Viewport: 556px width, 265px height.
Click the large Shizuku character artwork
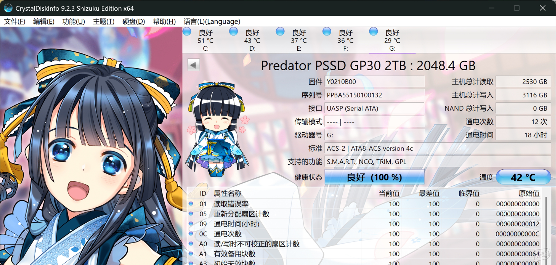pos(91,146)
